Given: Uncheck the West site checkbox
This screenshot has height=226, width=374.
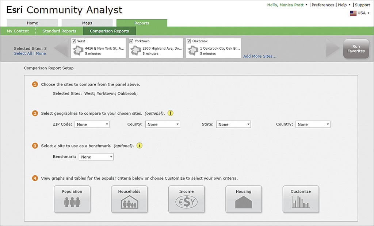Looking at the screenshot, I should coord(74,41).
